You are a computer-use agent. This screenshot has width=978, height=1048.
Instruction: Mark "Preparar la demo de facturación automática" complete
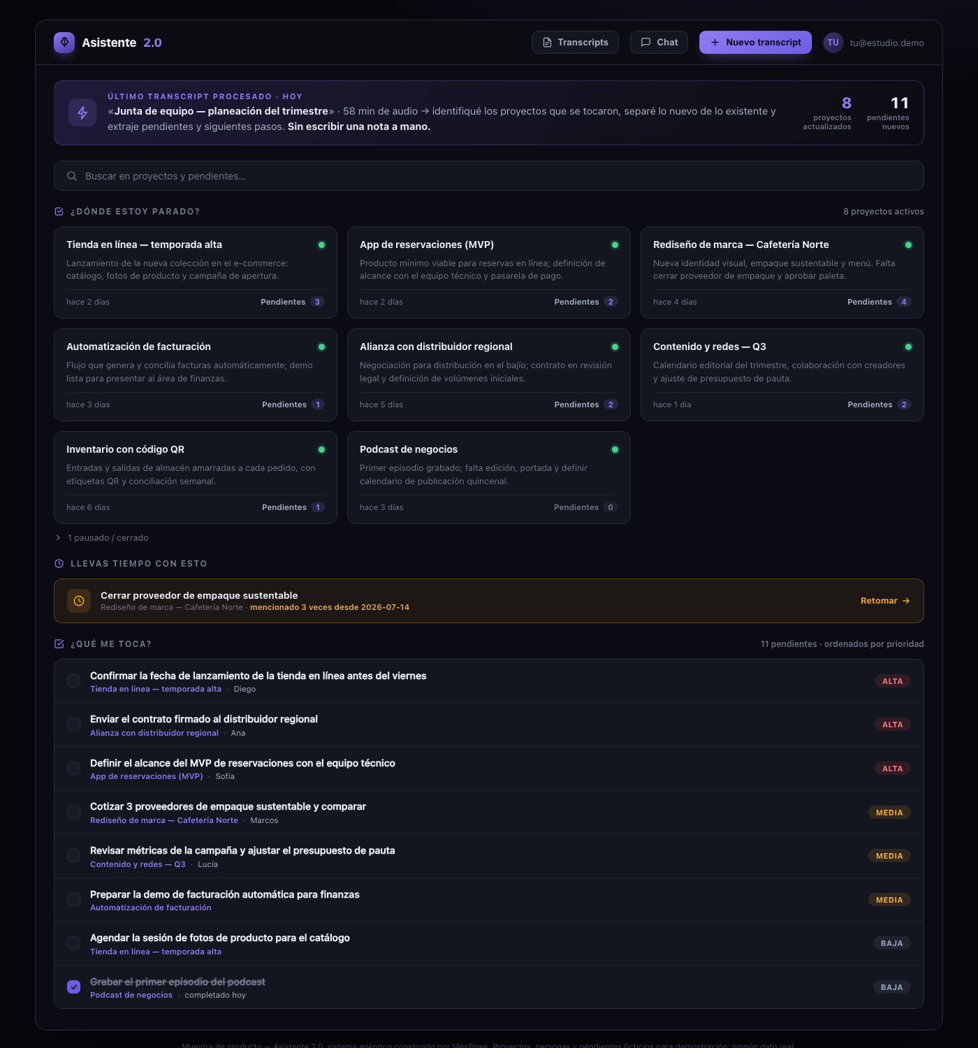tap(73, 900)
